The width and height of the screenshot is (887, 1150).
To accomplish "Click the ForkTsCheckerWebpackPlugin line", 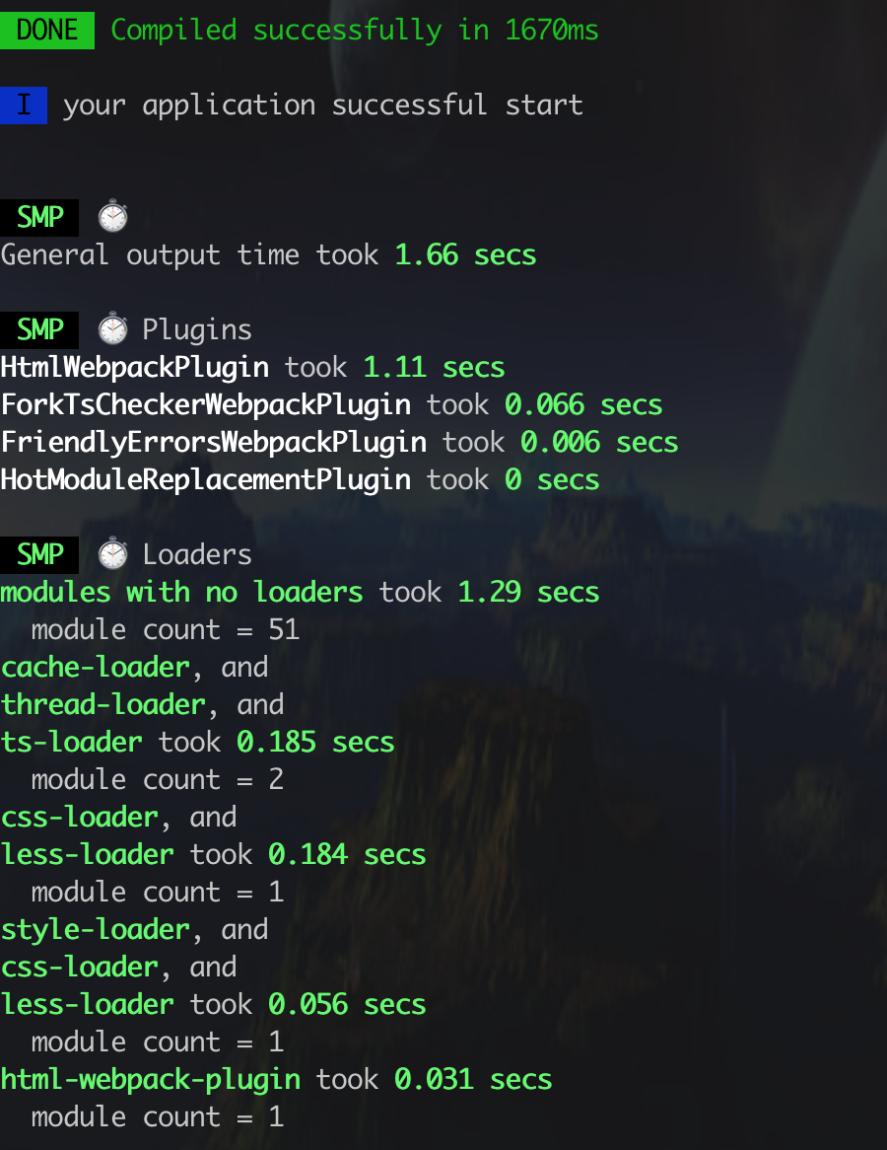I will pyautogui.click(x=331, y=404).
